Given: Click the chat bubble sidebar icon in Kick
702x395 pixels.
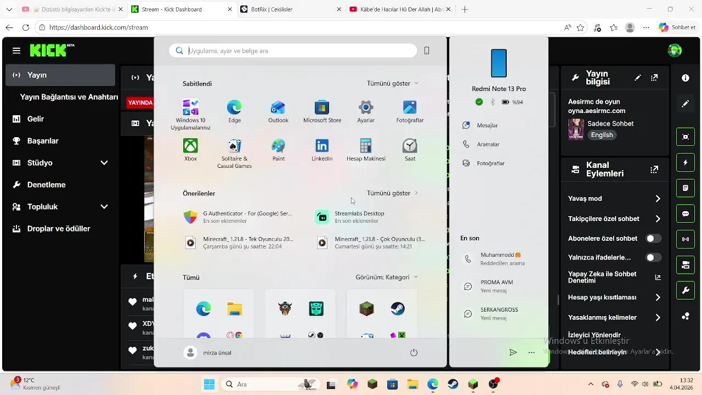Looking at the screenshot, I should tap(686, 214).
